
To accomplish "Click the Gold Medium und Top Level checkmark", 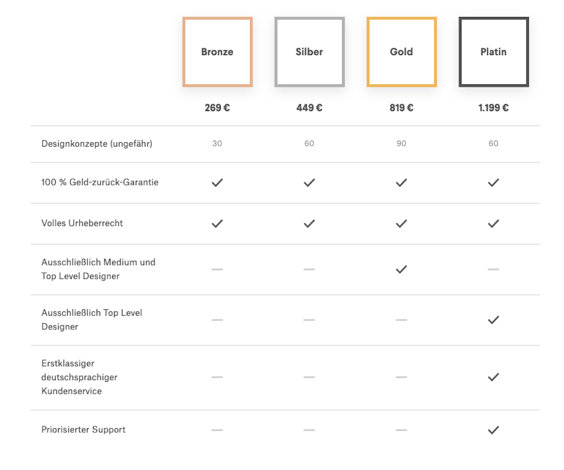I will pos(401,269).
